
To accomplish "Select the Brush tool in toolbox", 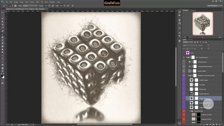I will pos(2,34).
